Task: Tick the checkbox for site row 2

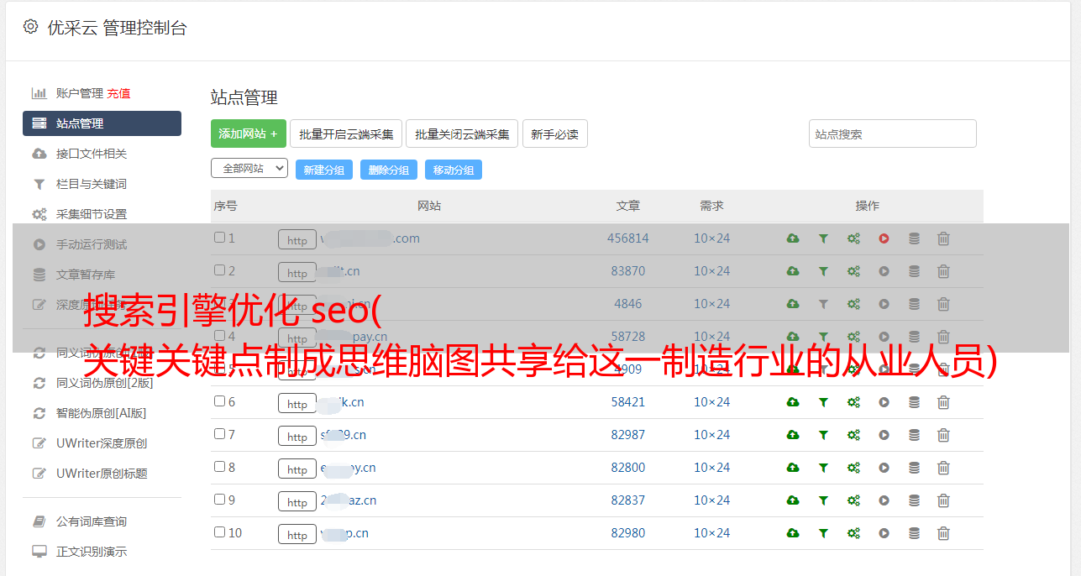Action: pyautogui.click(x=219, y=270)
